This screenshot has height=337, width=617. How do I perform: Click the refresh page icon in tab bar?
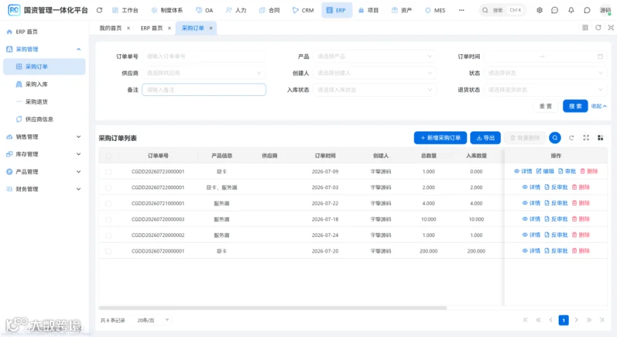[x=598, y=27]
